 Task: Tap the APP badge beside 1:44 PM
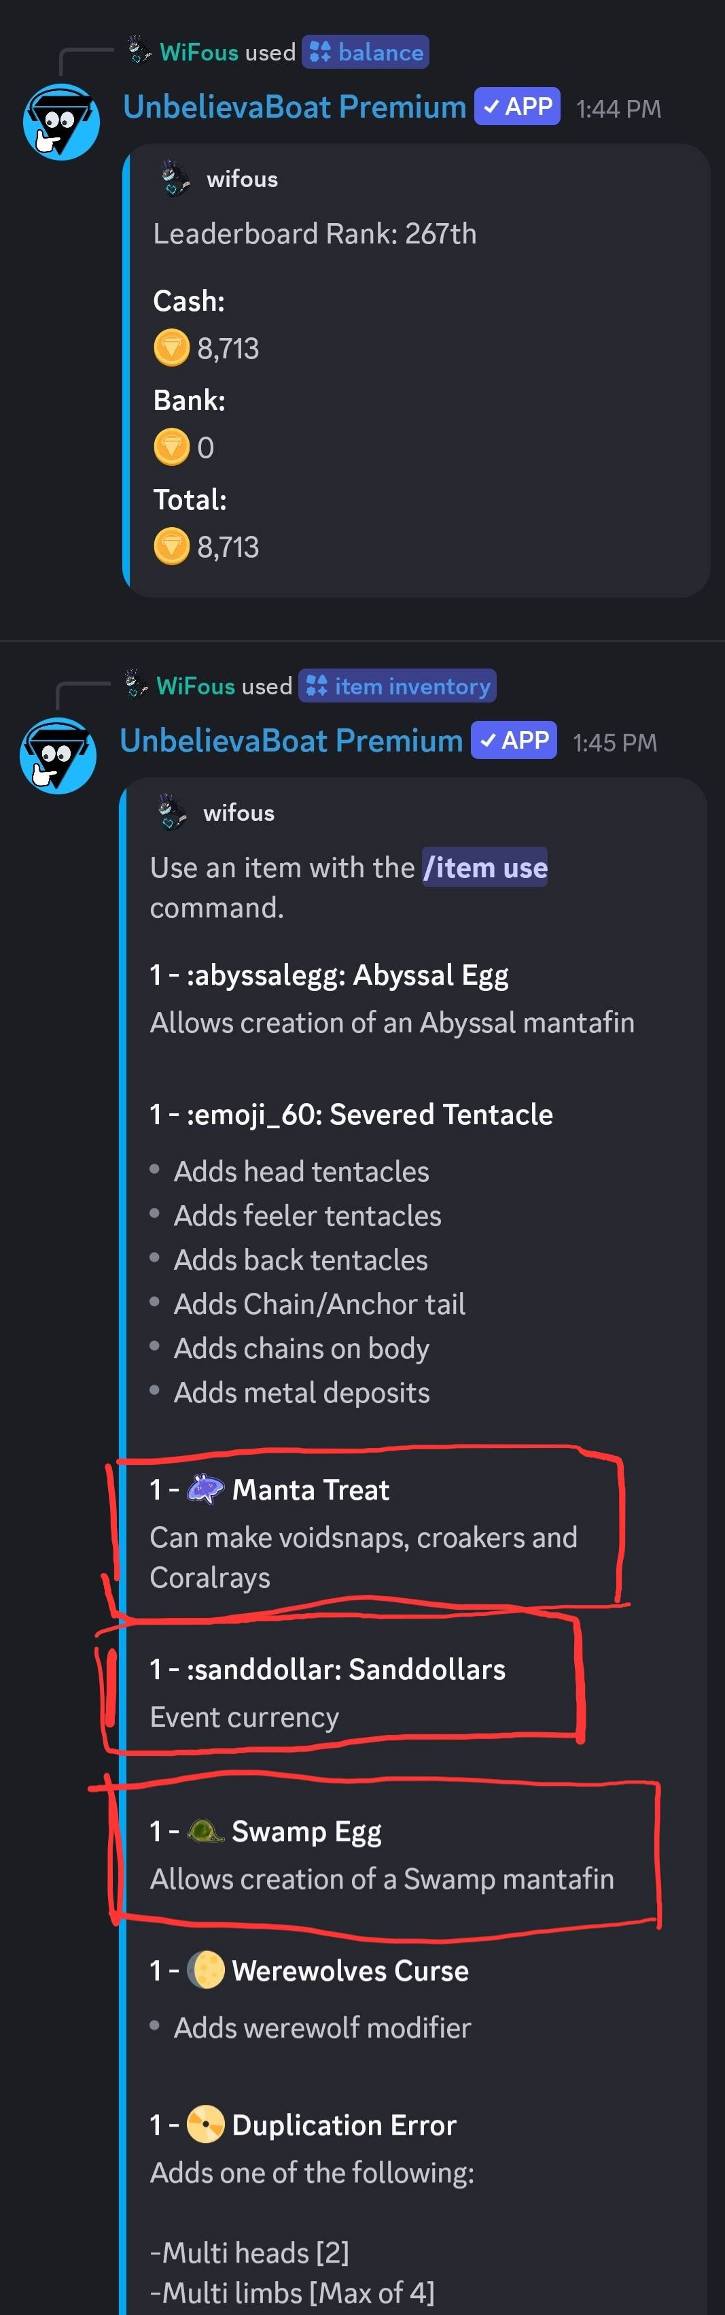coord(518,106)
